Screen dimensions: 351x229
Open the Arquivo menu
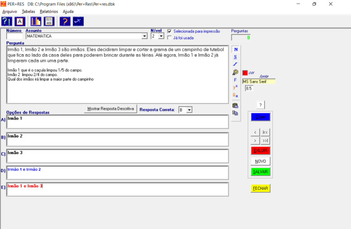tap(10, 11)
